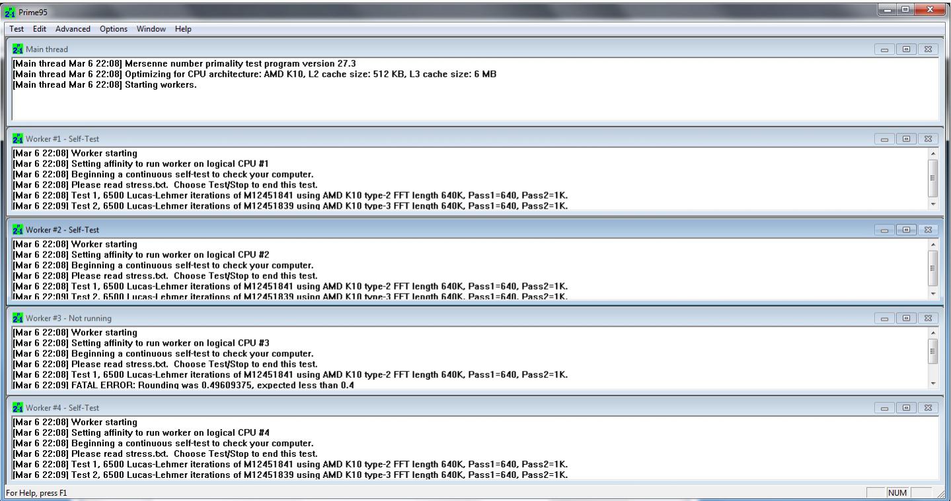The width and height of the screenshot is (951, 501).
Task: Open the Window menu
Action: click(x=151, y=29)
